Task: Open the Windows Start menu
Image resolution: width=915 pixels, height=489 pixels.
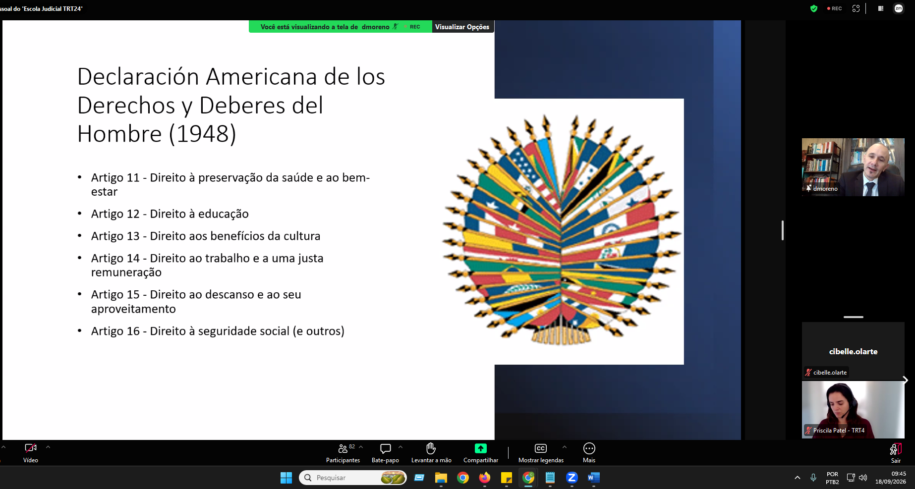Action: click(x=286, y=478)
